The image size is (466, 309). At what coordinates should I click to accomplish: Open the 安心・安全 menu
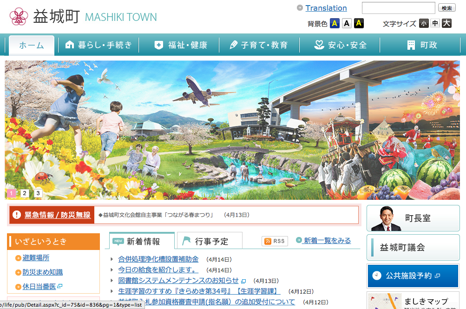click(x=340, y=45)
